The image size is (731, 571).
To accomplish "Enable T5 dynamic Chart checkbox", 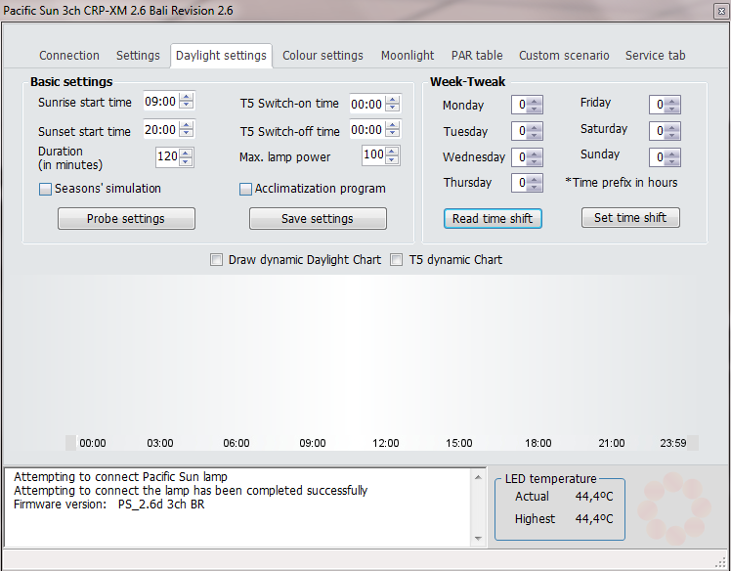I will [397, 260].
